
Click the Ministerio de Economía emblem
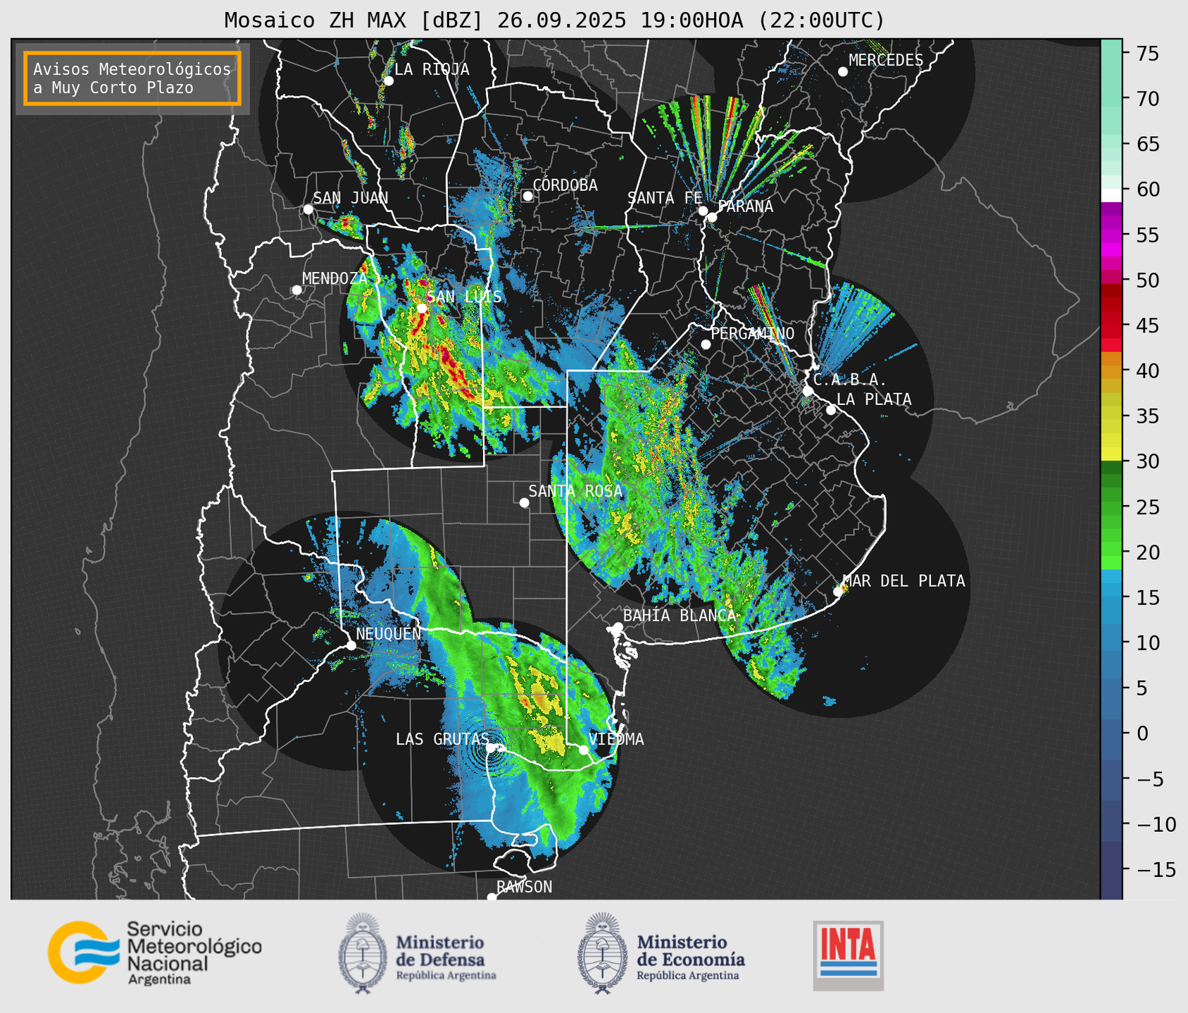(x=602, y=953)
